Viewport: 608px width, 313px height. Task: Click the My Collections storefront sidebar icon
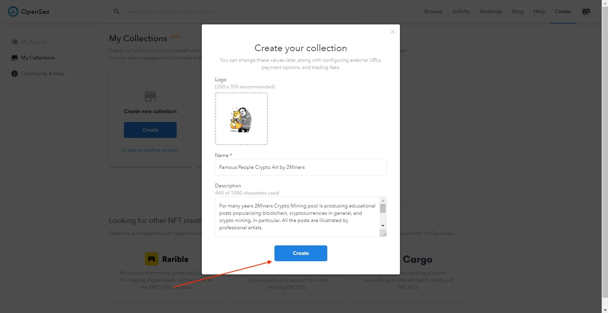tap(15, 58)
